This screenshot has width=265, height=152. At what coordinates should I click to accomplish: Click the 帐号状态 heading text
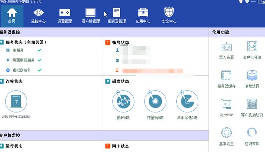point(121,43)
